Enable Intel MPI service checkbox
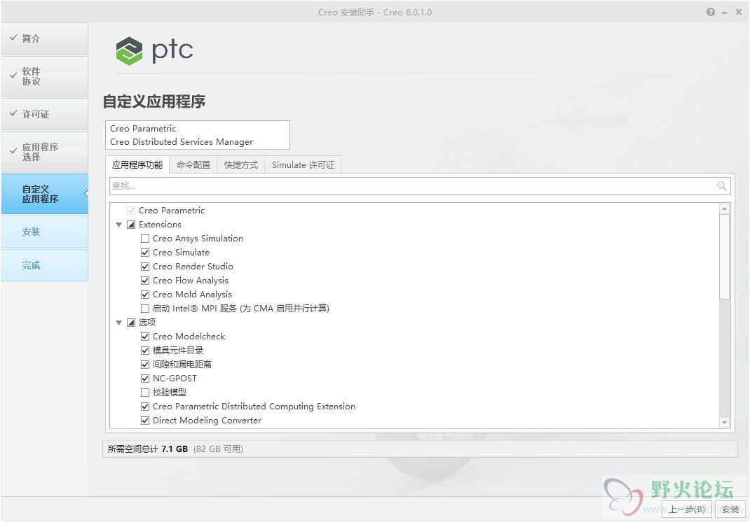This screenshot has height=522, width=750. (x=145, y=308)
